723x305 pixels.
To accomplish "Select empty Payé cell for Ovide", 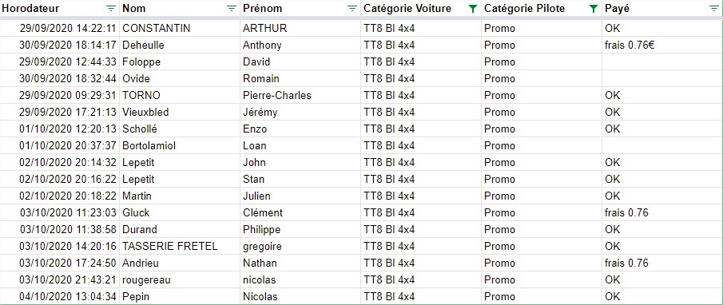I will point(662,79).
